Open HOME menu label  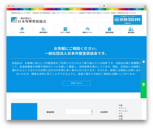pyautogui.click(x=22, y=32)
